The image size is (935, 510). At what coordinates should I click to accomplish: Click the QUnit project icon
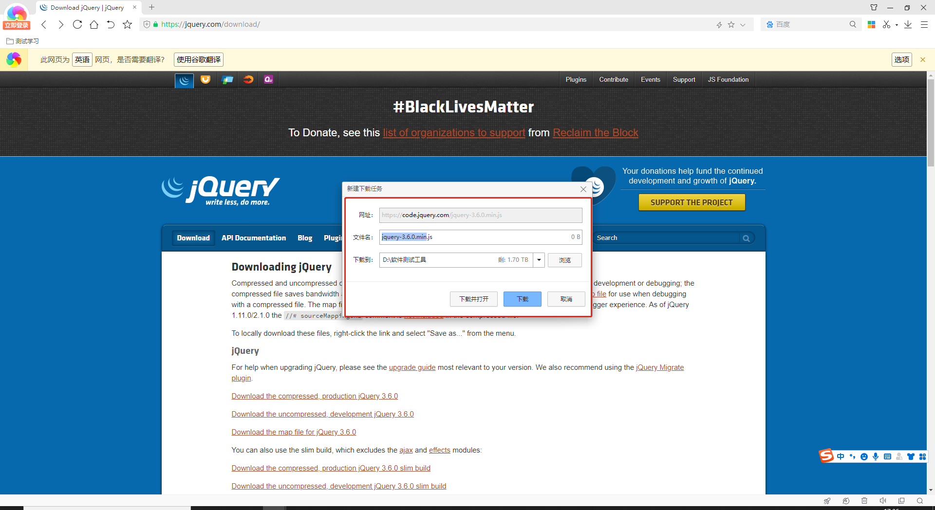tap(268, 79)
